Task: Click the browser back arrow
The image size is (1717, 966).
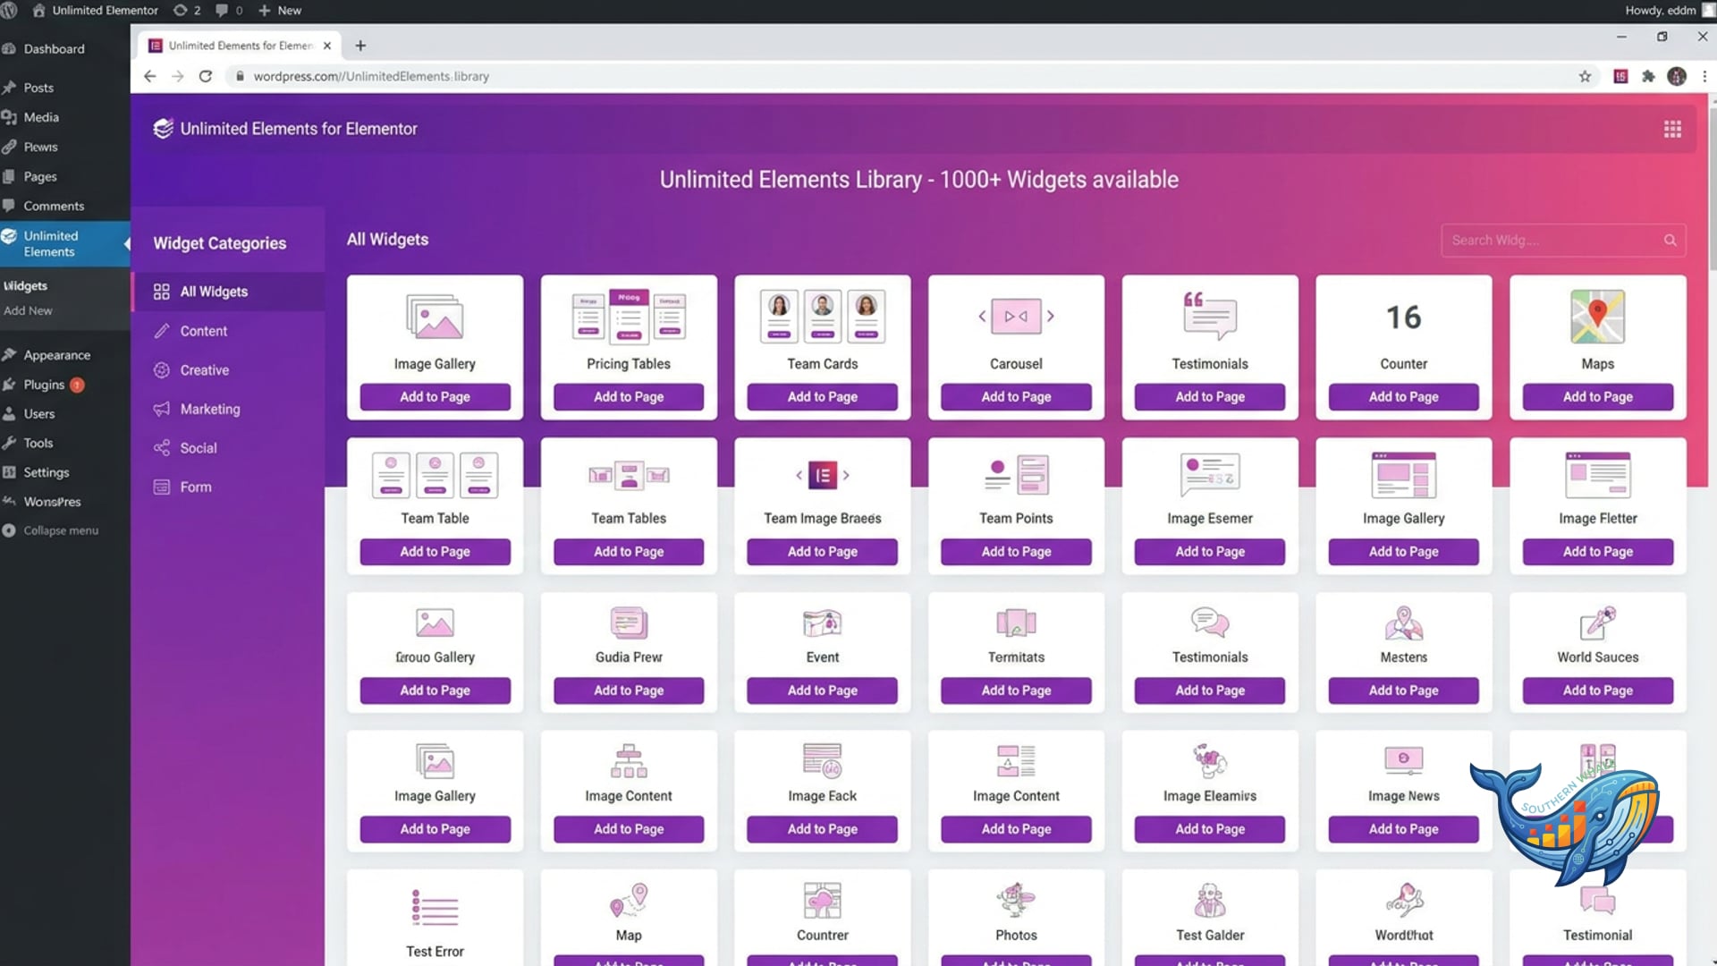Action: pyautogui.click(x=149, y=76)
